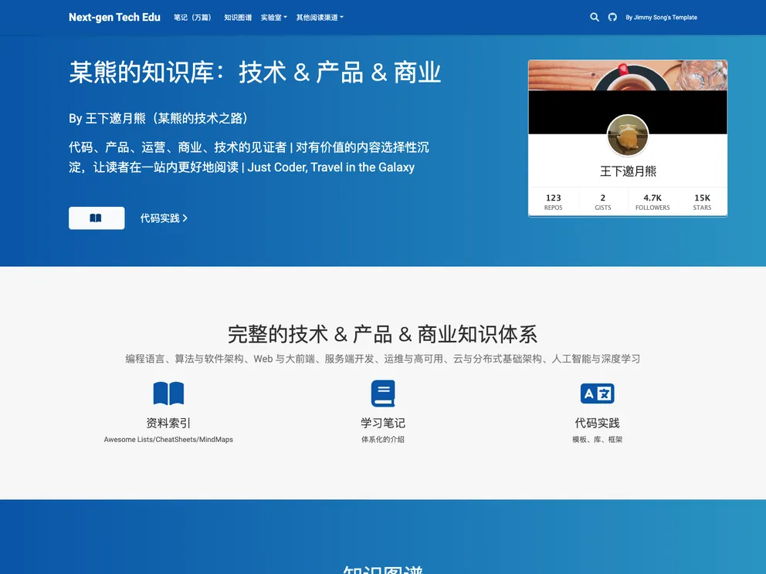Viewport: 766px width, 574px height.
Task: Click the book icon button beside 代码实践
Action: click(96, 218)
